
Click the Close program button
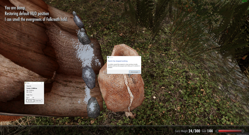coord(135,72)
